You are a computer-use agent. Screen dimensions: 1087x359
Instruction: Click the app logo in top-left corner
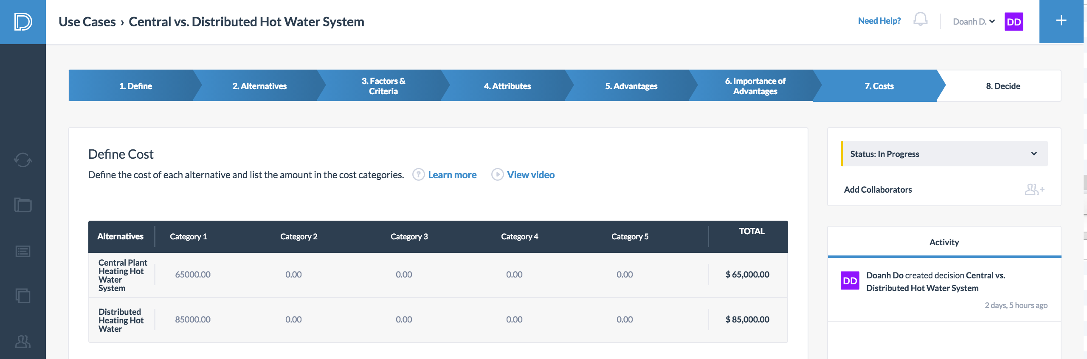(x=23, y=22)
